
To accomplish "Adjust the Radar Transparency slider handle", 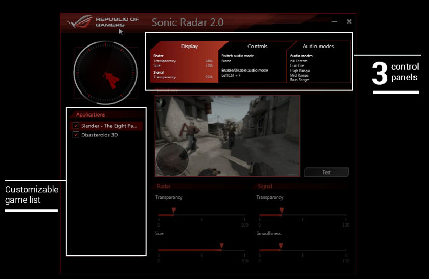I will coord(174,210).
